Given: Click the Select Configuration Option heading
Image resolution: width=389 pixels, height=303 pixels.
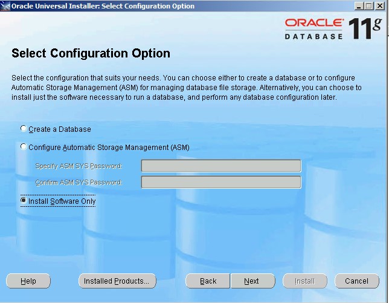Looking at the screenshot, I should (91, 54).
